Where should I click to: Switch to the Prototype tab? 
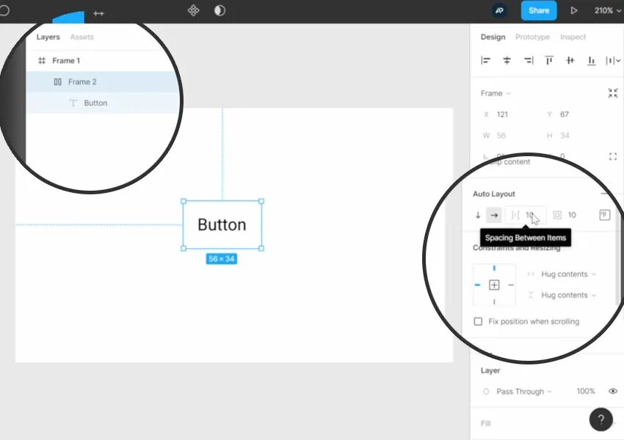[532, 37]
